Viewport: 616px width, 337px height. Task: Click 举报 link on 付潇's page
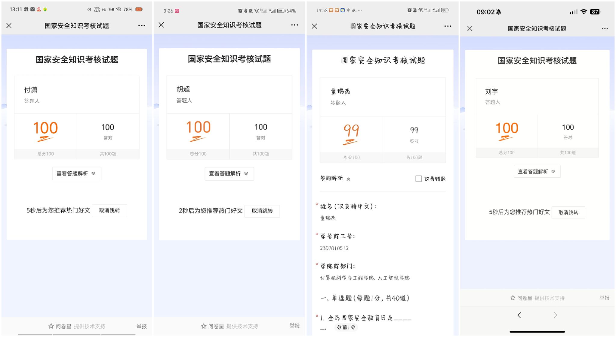click(141, 326)
